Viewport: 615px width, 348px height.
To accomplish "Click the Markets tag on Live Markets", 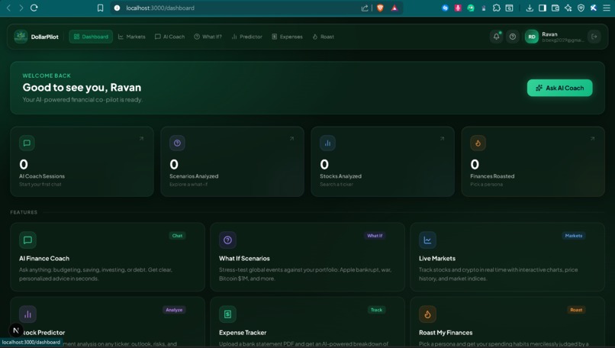I will coord(574,236).
